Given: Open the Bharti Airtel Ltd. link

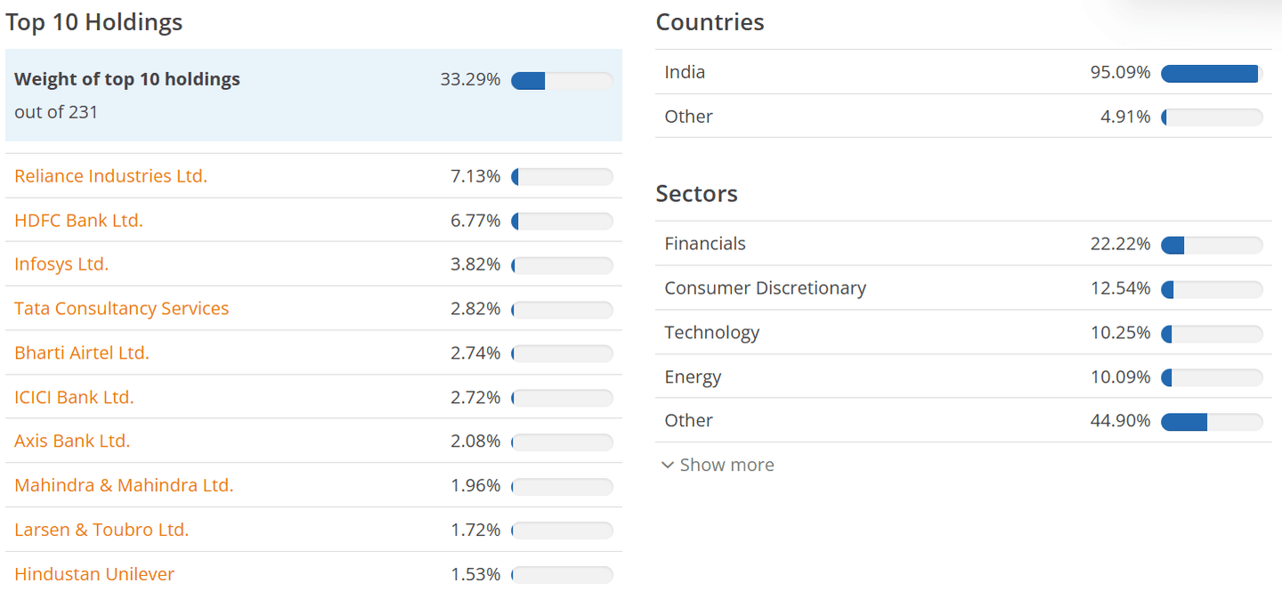Looking at the screenshot, I should point(81,352).
